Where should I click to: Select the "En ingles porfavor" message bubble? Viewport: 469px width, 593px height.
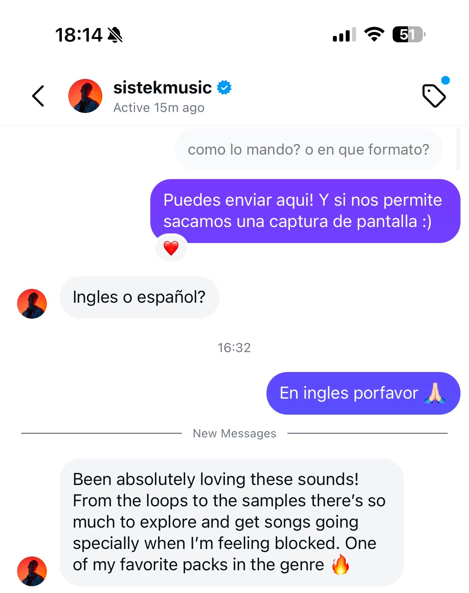(363, 393)
